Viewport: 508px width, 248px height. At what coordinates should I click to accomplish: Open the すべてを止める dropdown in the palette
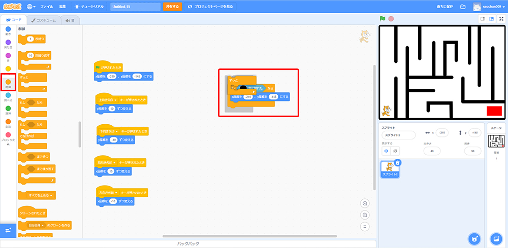(52, 195)
